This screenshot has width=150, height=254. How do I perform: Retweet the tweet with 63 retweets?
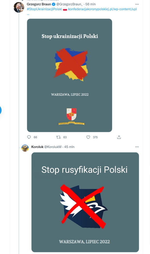58,137
